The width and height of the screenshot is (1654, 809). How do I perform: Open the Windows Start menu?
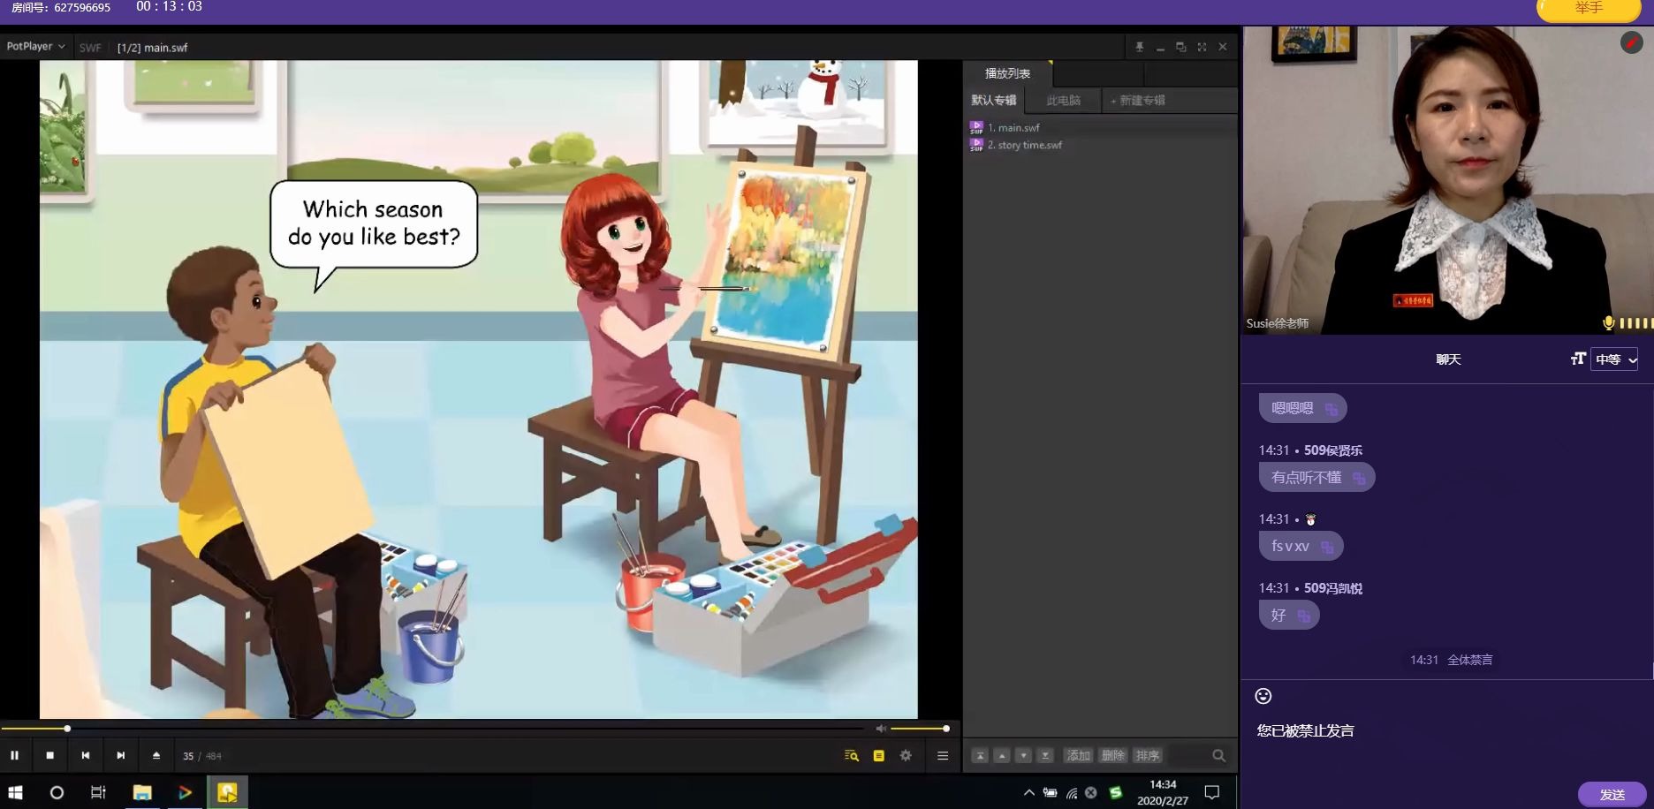tap(15, 792)
